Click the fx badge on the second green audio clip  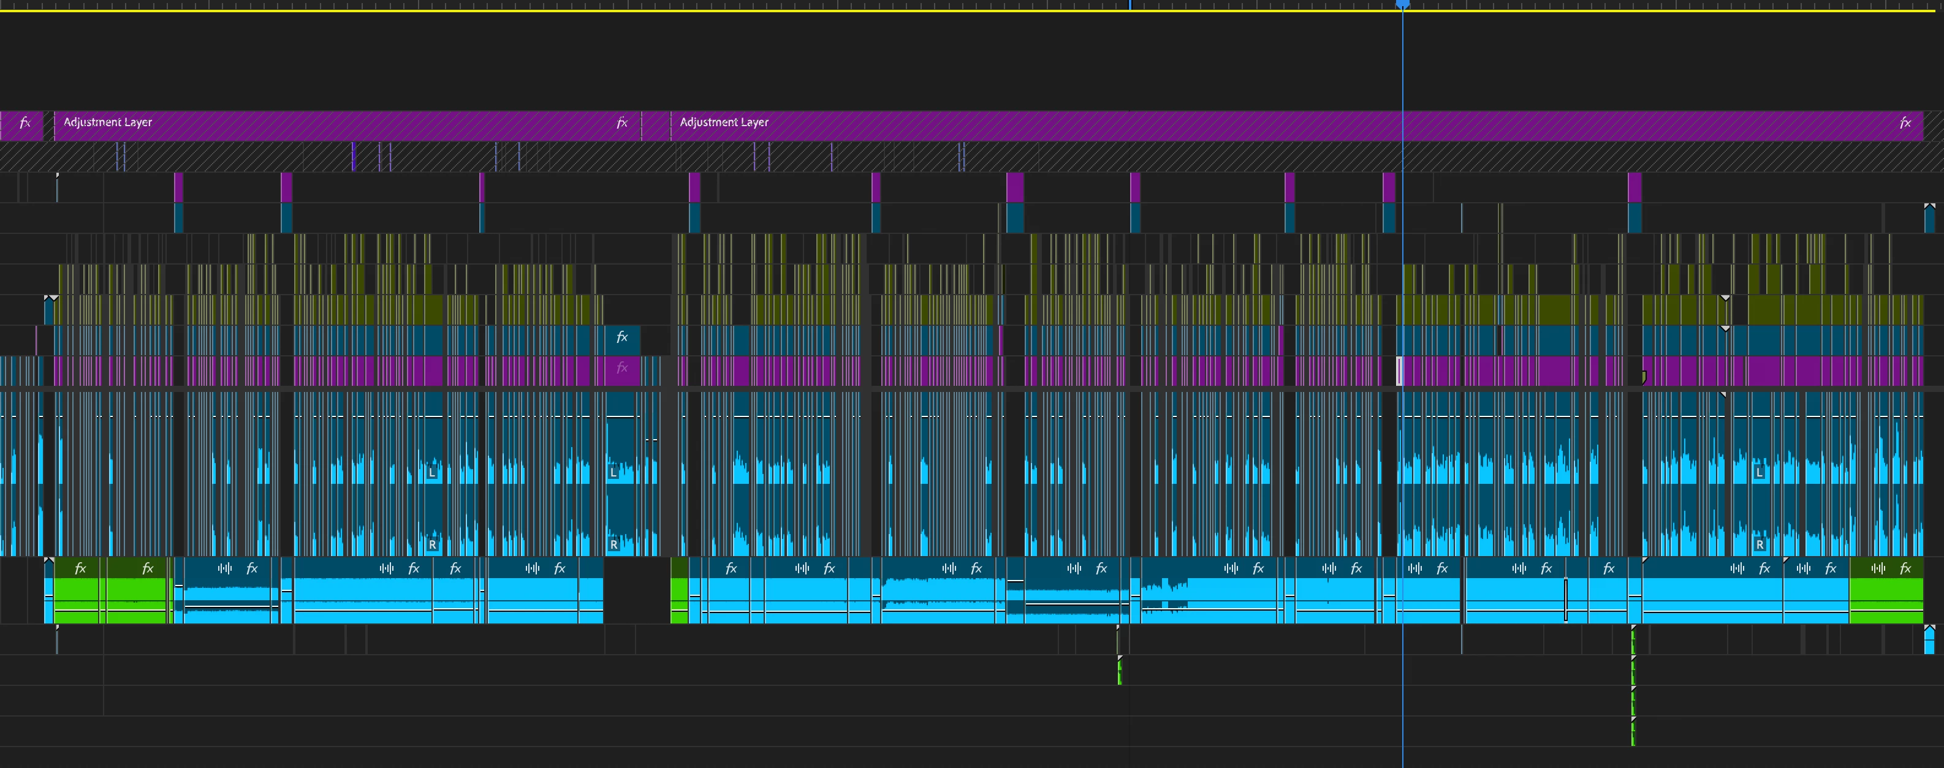(x=148, y=569)
